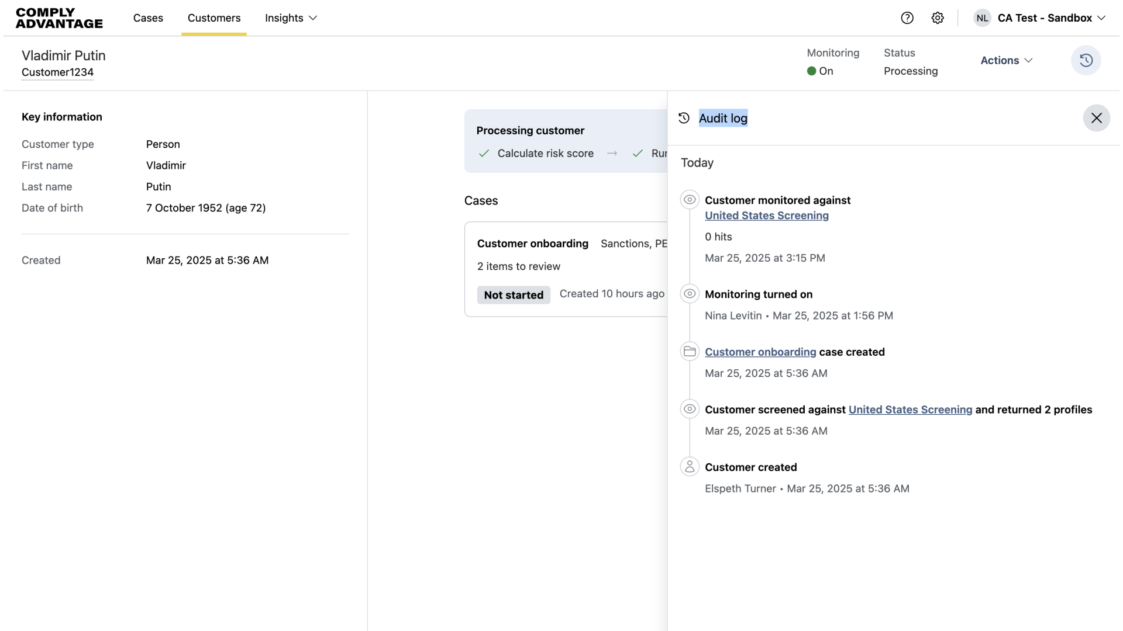Click the case created folder icon
Screen dimensions: 1123x631
point(690,351)
